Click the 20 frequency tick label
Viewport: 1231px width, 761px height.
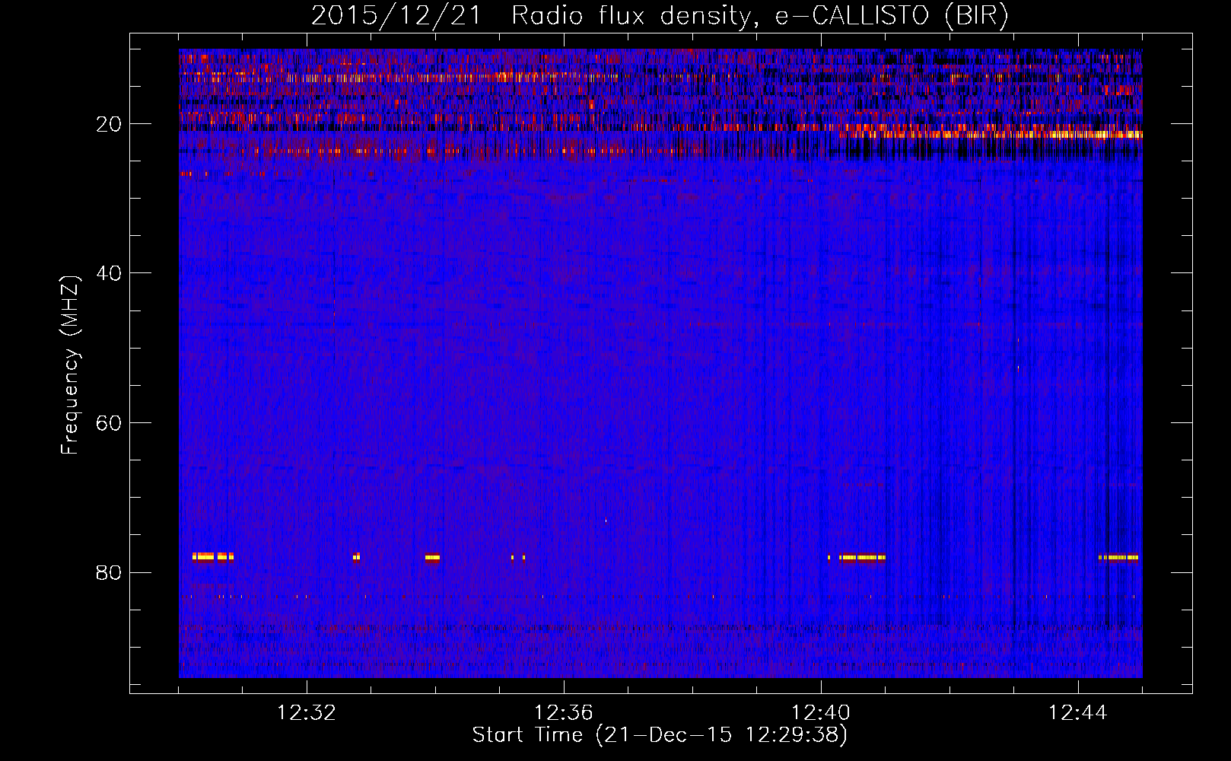109,125
